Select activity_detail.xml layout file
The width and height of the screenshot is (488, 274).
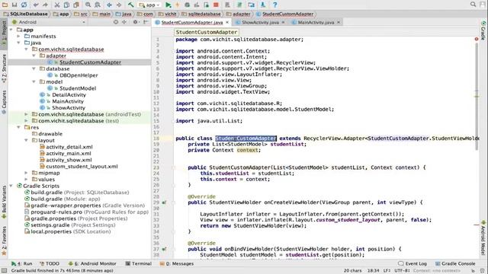pos(69,147)
